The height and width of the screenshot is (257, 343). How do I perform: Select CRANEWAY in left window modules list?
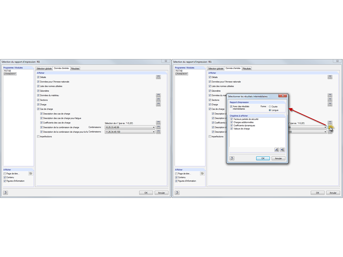point(10,74)
